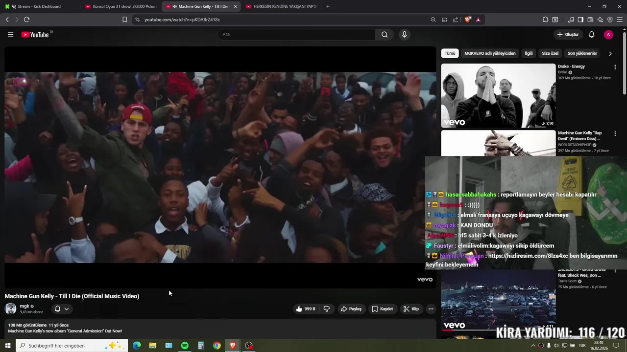
Task: Switch to HERKESİN KENDİNE YAKIŞANI YAPTI tab
Action: [281, 6]
